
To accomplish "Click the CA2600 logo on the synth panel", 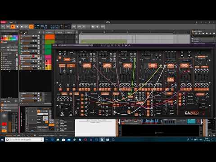I will pyautogui.click(x=192, y=113).
